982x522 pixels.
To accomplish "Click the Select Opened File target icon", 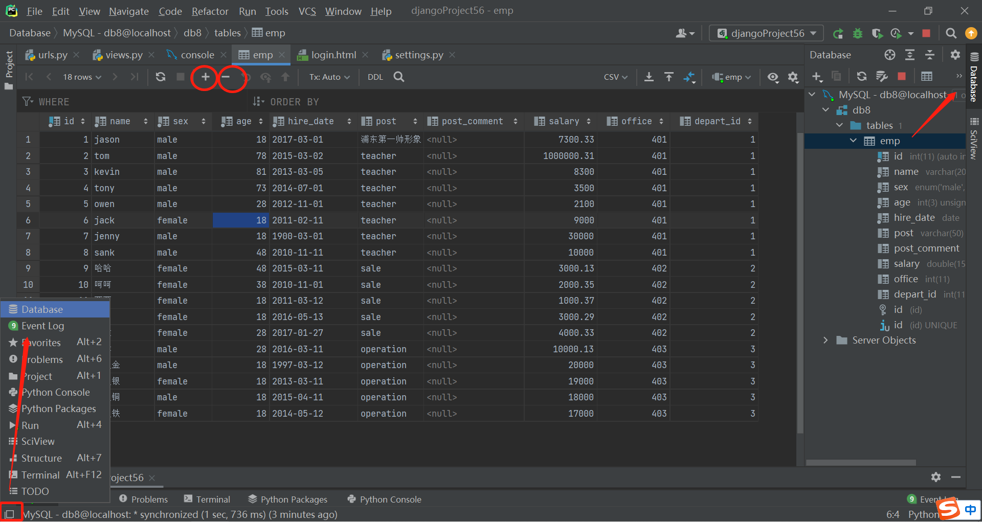I will tap(890, 55).
